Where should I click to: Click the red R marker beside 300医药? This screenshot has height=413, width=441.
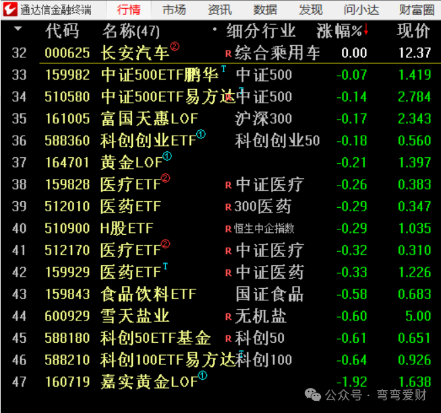tap(229, 207)
